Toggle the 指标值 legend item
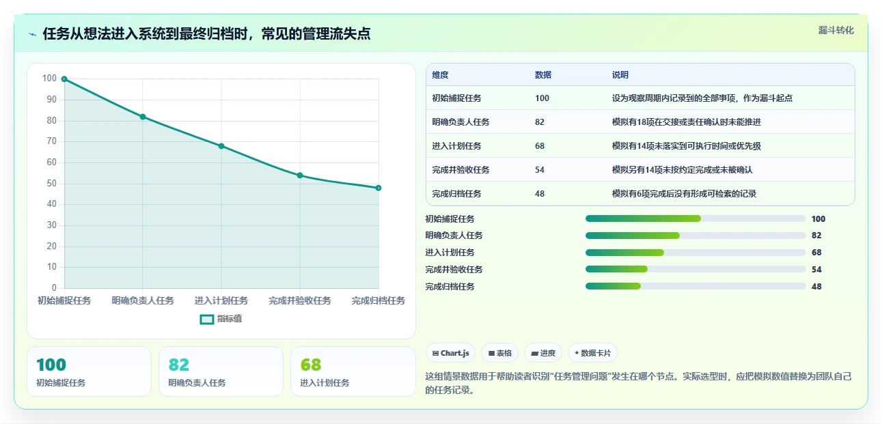Screen dimensions: 882x424 [221, 320]
